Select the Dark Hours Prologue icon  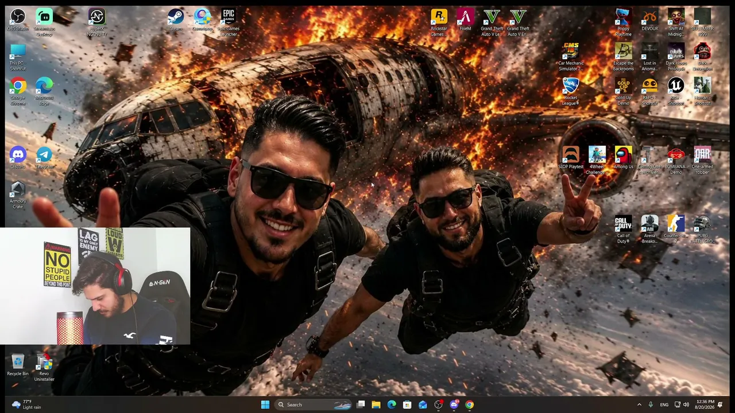tap(676, 57)
